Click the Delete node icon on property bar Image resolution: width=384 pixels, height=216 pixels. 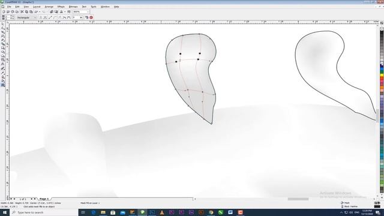(46, 17)
